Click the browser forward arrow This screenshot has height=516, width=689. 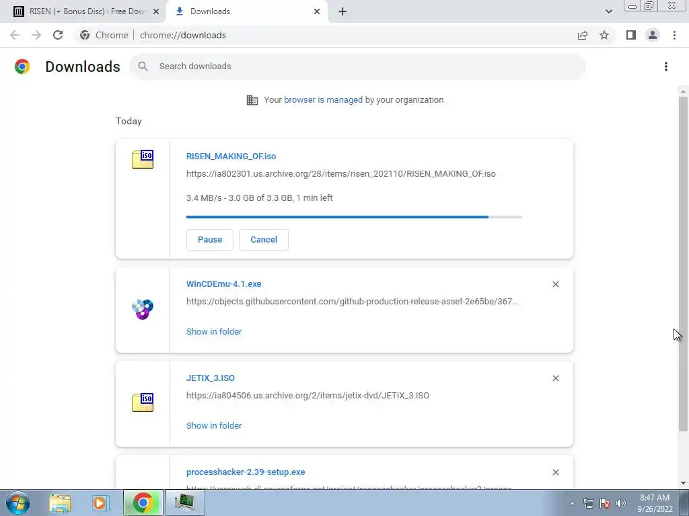click(36, 35)
